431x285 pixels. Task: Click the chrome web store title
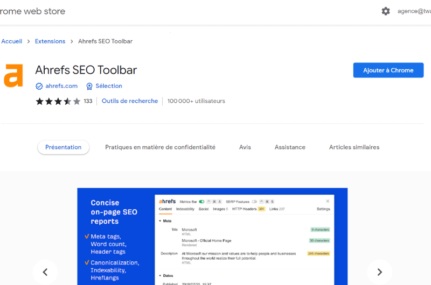point(32,11)
